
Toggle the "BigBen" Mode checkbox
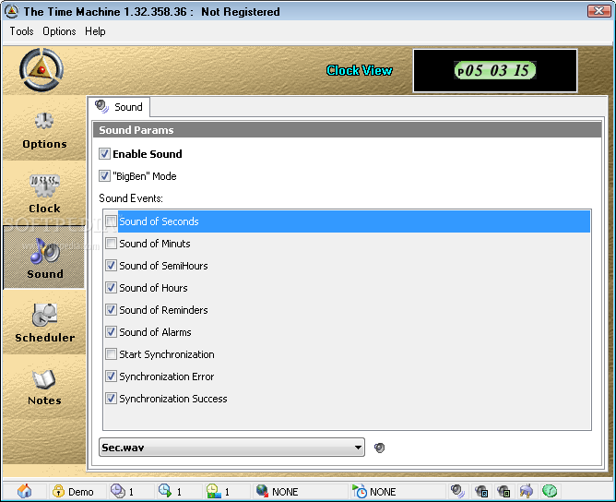click(104, 175)
